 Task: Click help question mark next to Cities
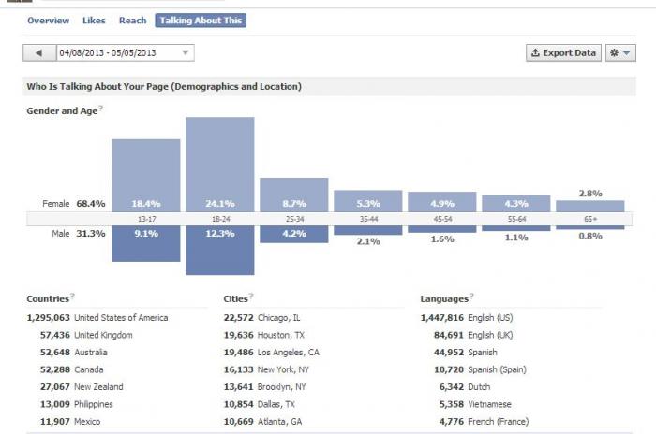[251, 296]
